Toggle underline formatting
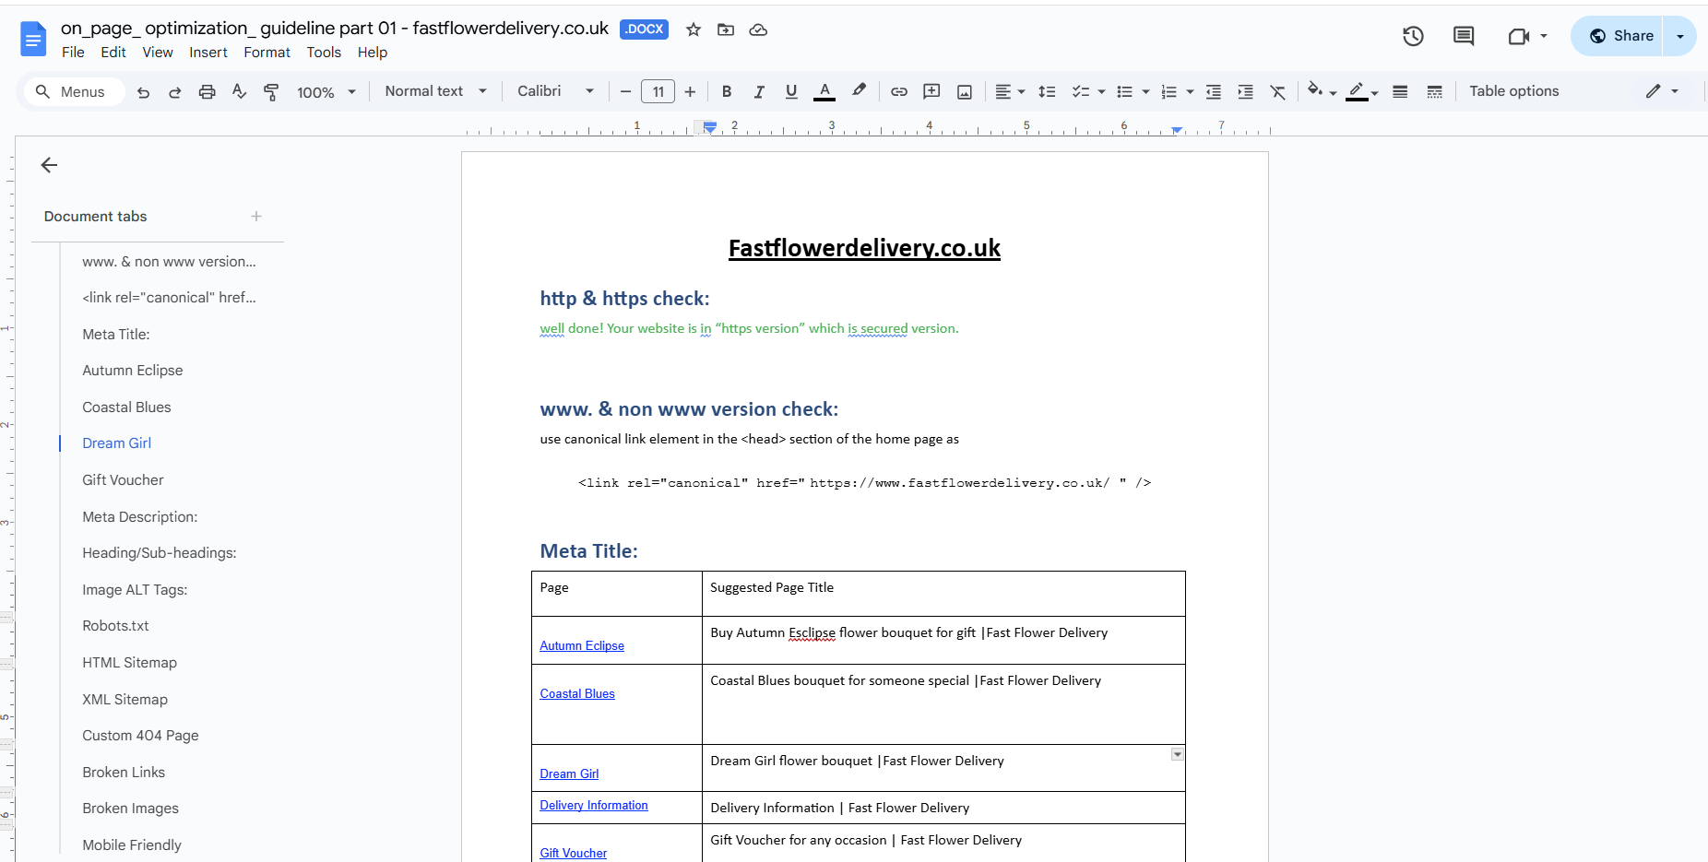This screenshot has height=862, width=1708. 791,91
